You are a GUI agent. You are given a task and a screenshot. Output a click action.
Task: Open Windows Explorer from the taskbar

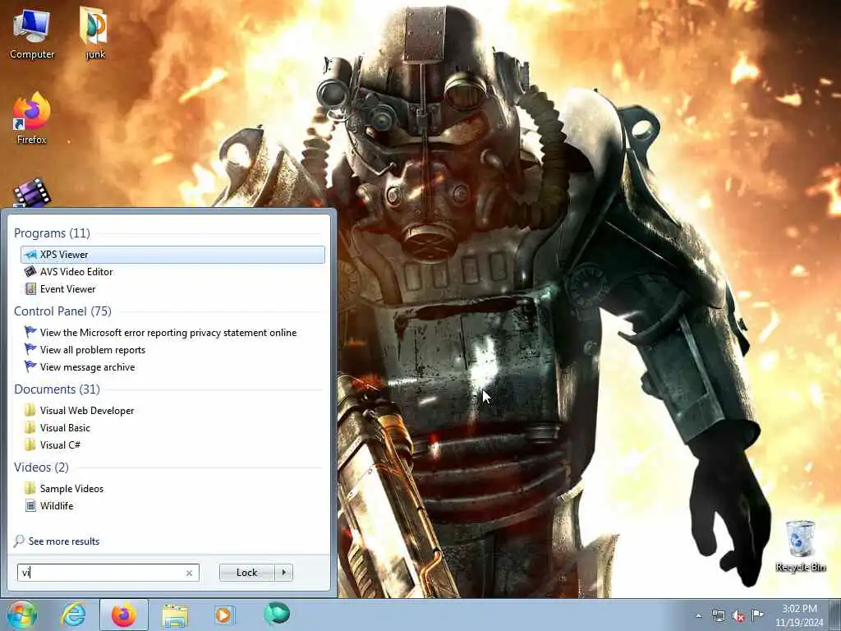pyautogui.click(x=175, y=615)
